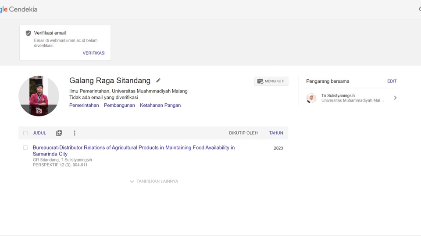Expand the Tri Sulistyaningsih co-author chevron
421x236 pixels.
tap(395, 98)
